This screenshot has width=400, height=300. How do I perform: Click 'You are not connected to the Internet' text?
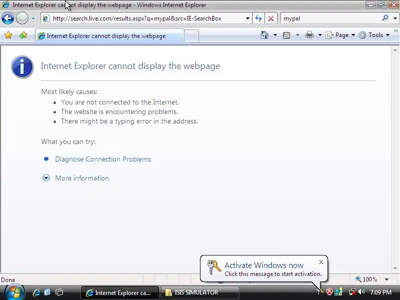120,102
